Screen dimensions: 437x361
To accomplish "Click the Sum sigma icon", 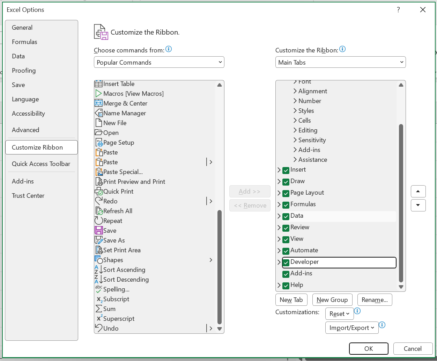I will (99, 309).
